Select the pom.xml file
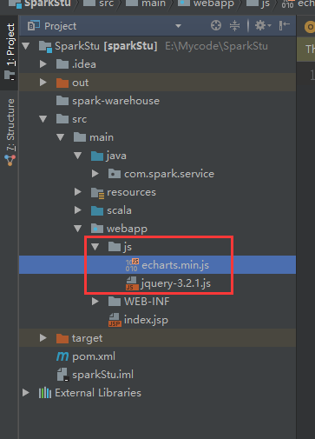The image size is (315, 439). 94,356
